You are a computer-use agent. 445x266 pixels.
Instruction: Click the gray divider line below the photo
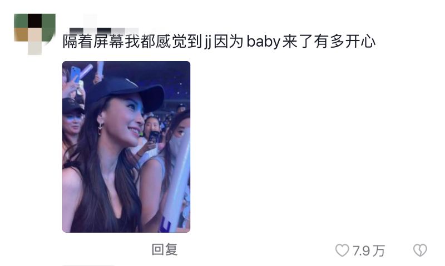[88, 265]
